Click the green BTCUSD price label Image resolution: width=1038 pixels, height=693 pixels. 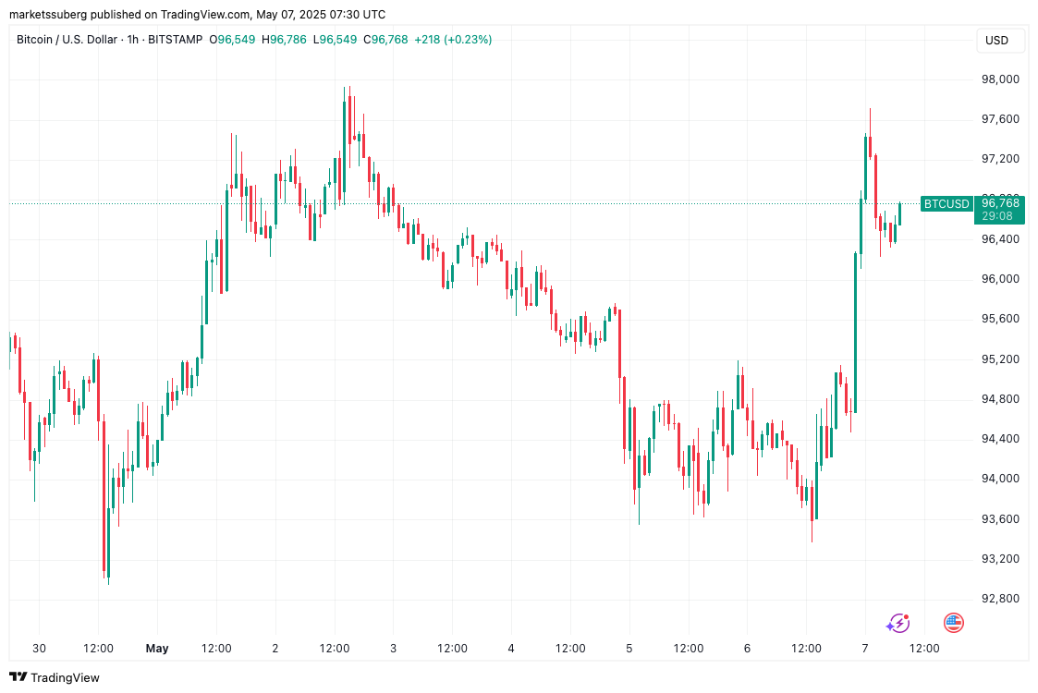coord(946,203)
